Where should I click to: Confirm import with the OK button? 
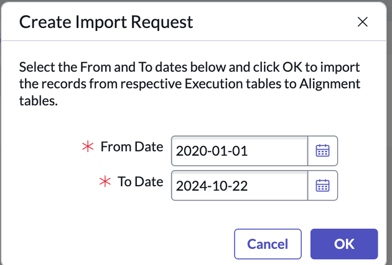point(344,244)
